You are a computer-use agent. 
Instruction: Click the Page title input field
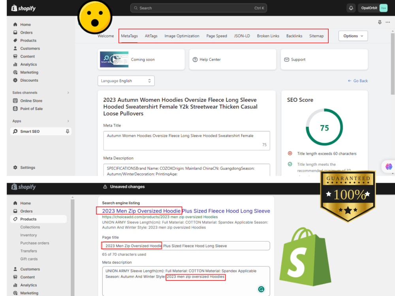coord(186,245)
